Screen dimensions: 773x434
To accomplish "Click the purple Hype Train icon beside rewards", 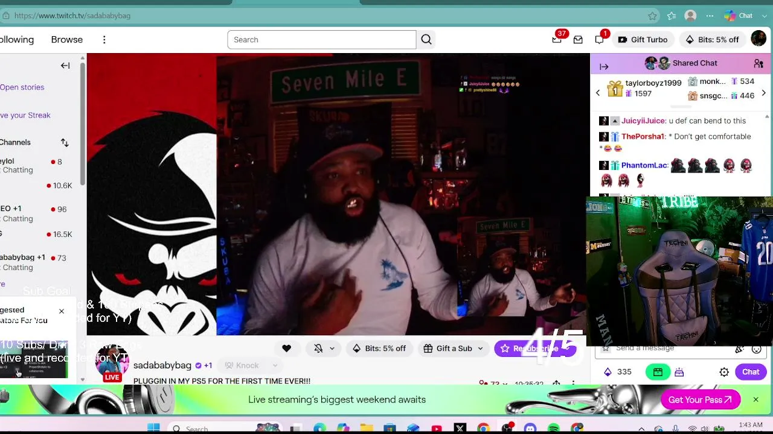I will point(679,373).
